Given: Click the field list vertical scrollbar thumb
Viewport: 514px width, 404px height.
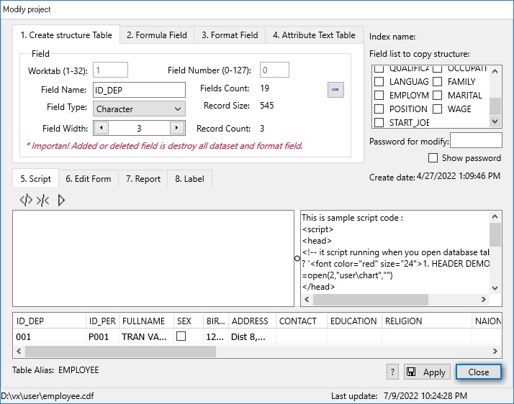Looking at the screenshot, I should (495, 106).
